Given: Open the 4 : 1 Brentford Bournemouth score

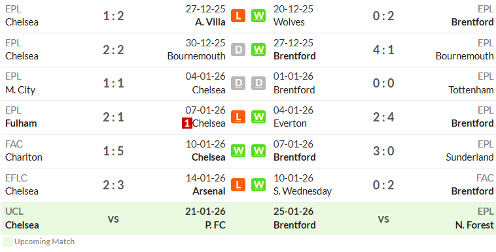Looking at the screenshot, I should click(383, 50).
